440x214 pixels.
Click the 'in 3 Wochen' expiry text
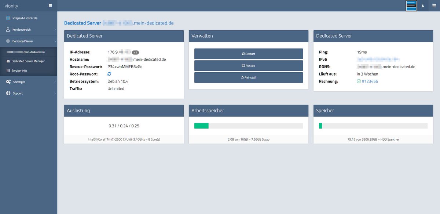pos(367,74)
